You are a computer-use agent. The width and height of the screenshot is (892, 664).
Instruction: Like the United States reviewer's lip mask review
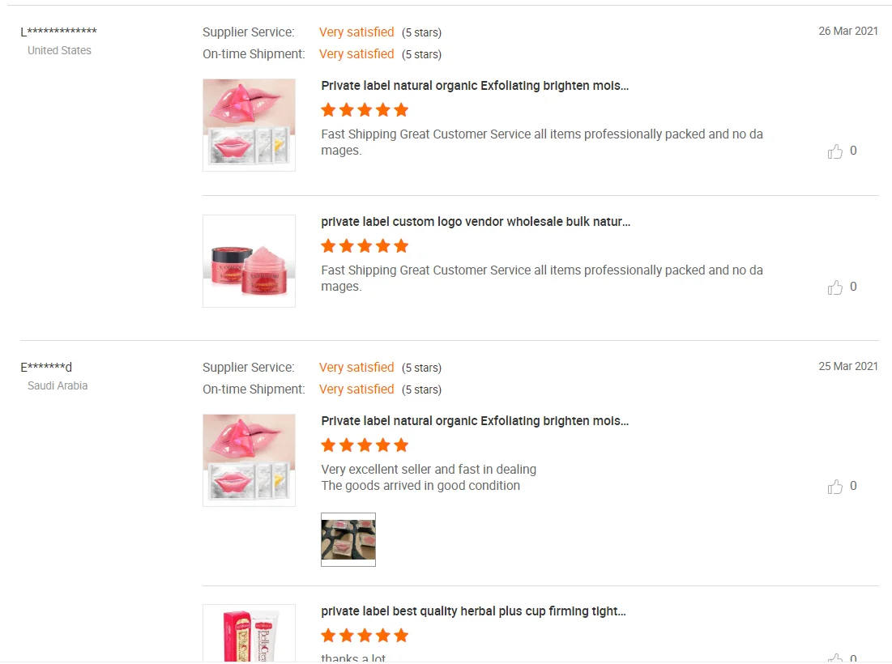[835, 151]
